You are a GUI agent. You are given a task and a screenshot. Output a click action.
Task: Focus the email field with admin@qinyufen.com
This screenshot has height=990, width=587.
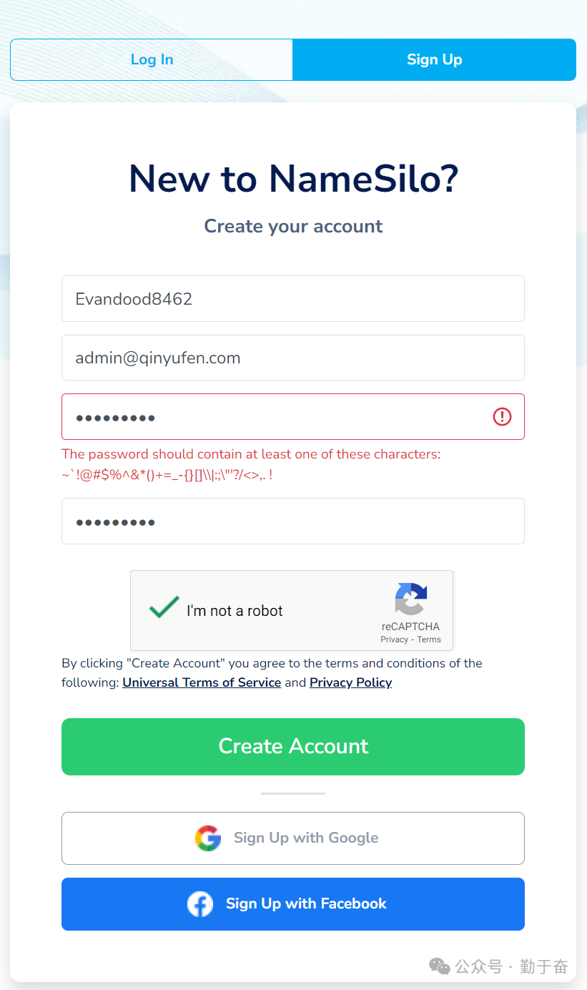pos(293,358)
